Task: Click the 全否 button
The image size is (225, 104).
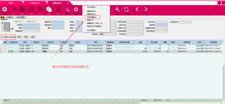Action: (x=33, y=37)
